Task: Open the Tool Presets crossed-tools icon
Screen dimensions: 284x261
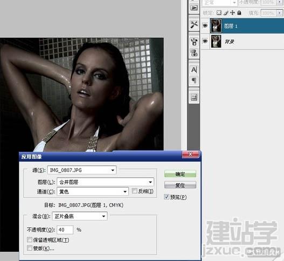Action: tap(194, 24)
